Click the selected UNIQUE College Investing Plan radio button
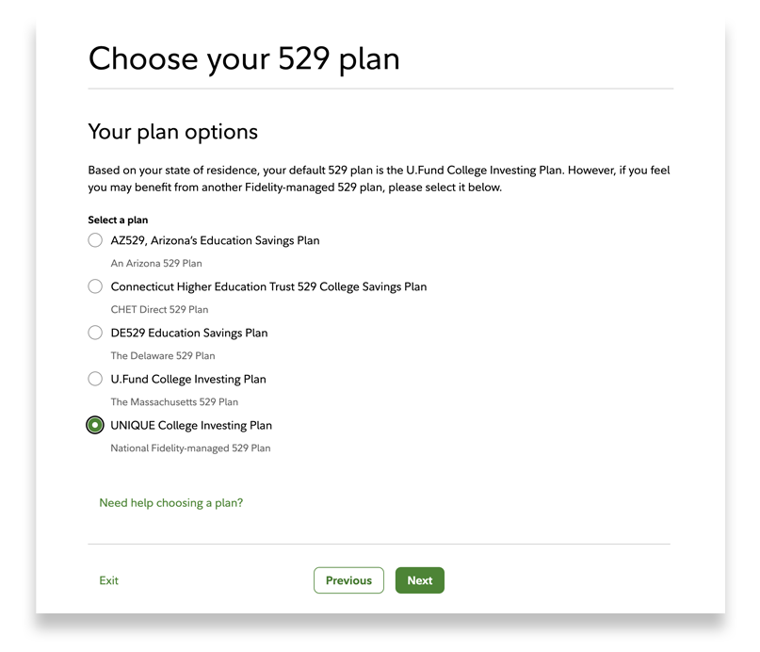 click(x=95, y=425)
